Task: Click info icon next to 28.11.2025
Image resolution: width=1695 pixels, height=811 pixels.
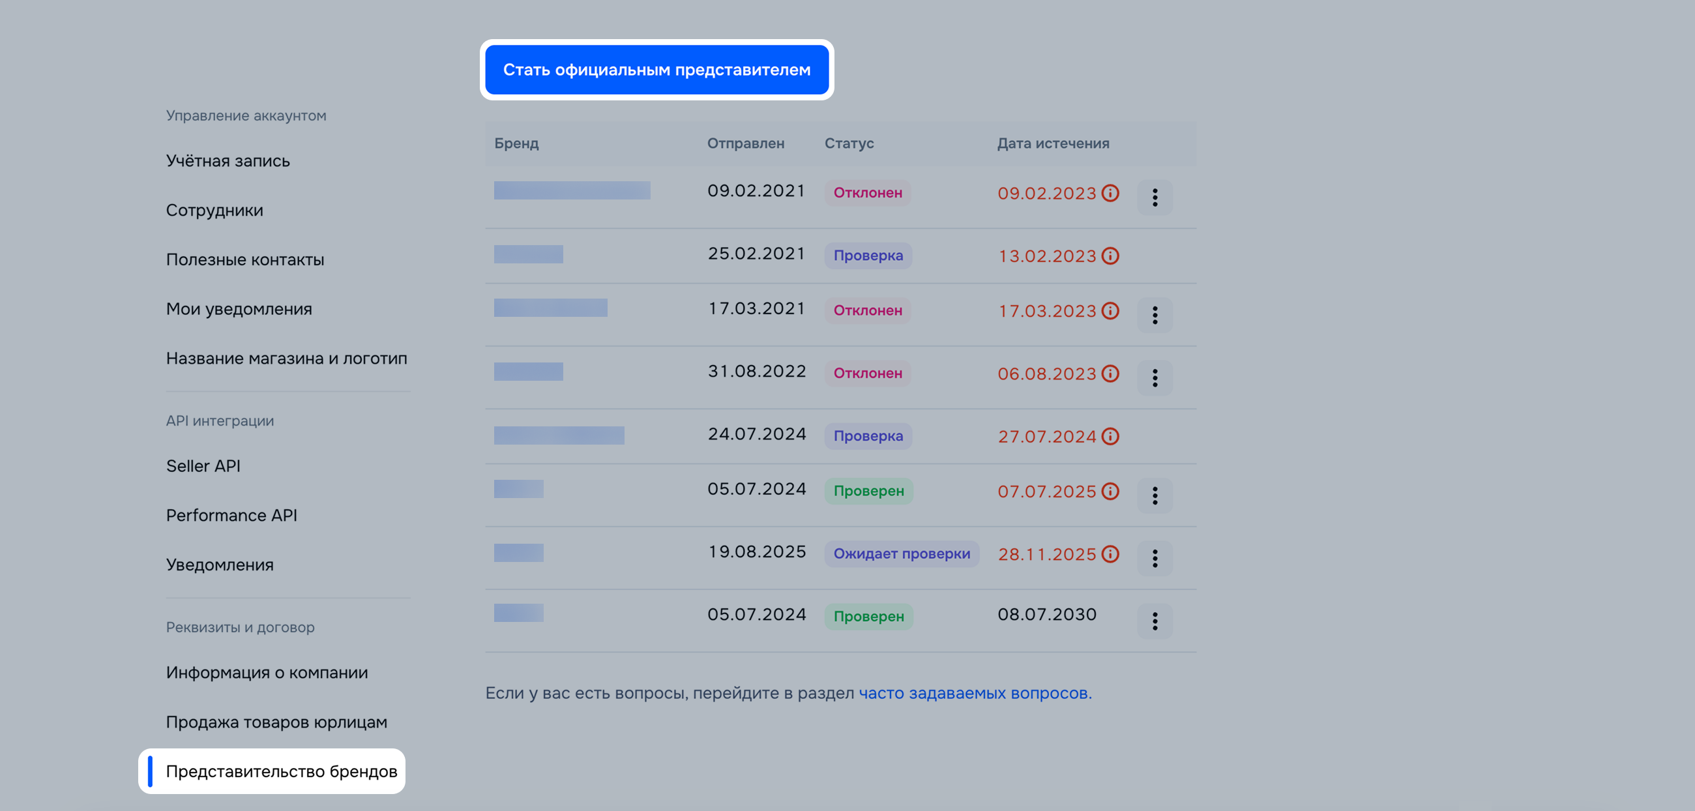Action: tap(1110, 554)
